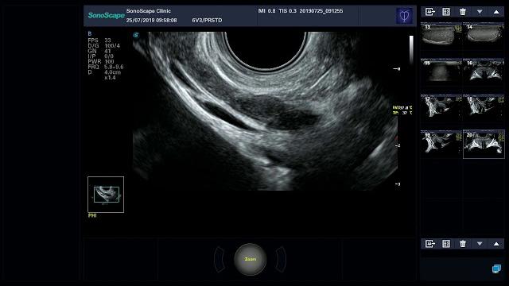
Task: Open thumbnail number 14 in clipboard
Action: point(484,34)
